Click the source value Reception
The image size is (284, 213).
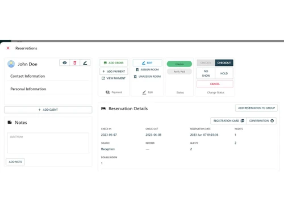108,149
